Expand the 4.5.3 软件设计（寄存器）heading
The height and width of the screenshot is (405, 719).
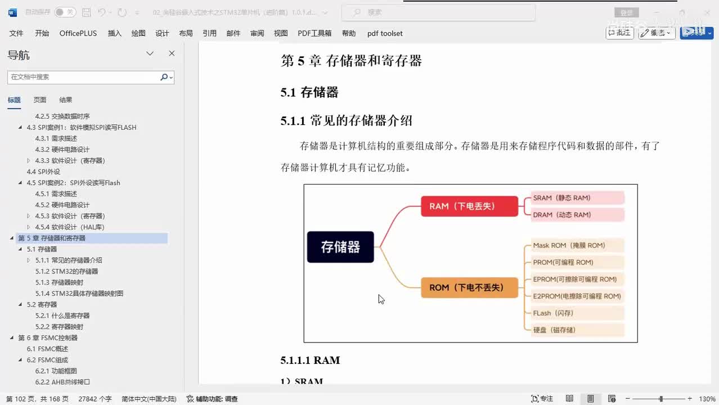click(x=29, y=216)
